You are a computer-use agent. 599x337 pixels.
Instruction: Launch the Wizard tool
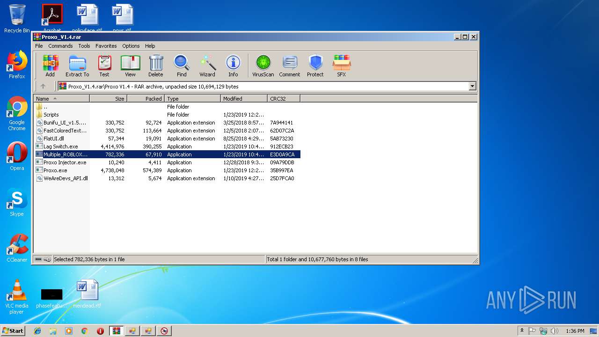coord(207,66)
